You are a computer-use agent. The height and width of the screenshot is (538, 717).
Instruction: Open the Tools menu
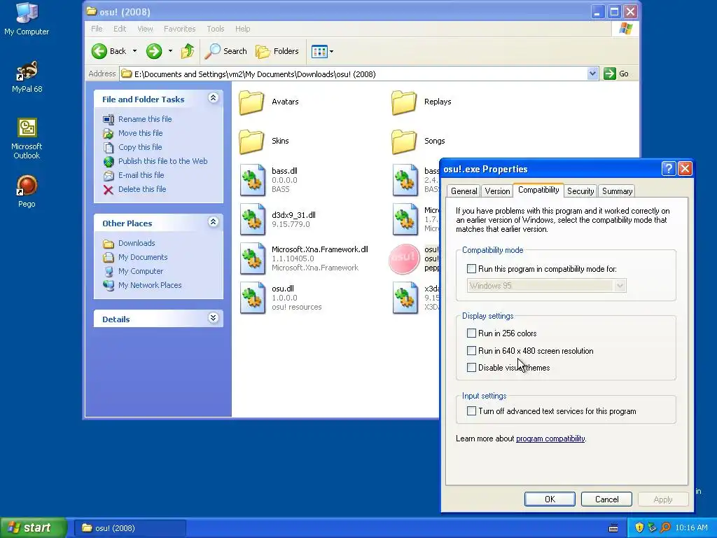(x=216, y=29)
